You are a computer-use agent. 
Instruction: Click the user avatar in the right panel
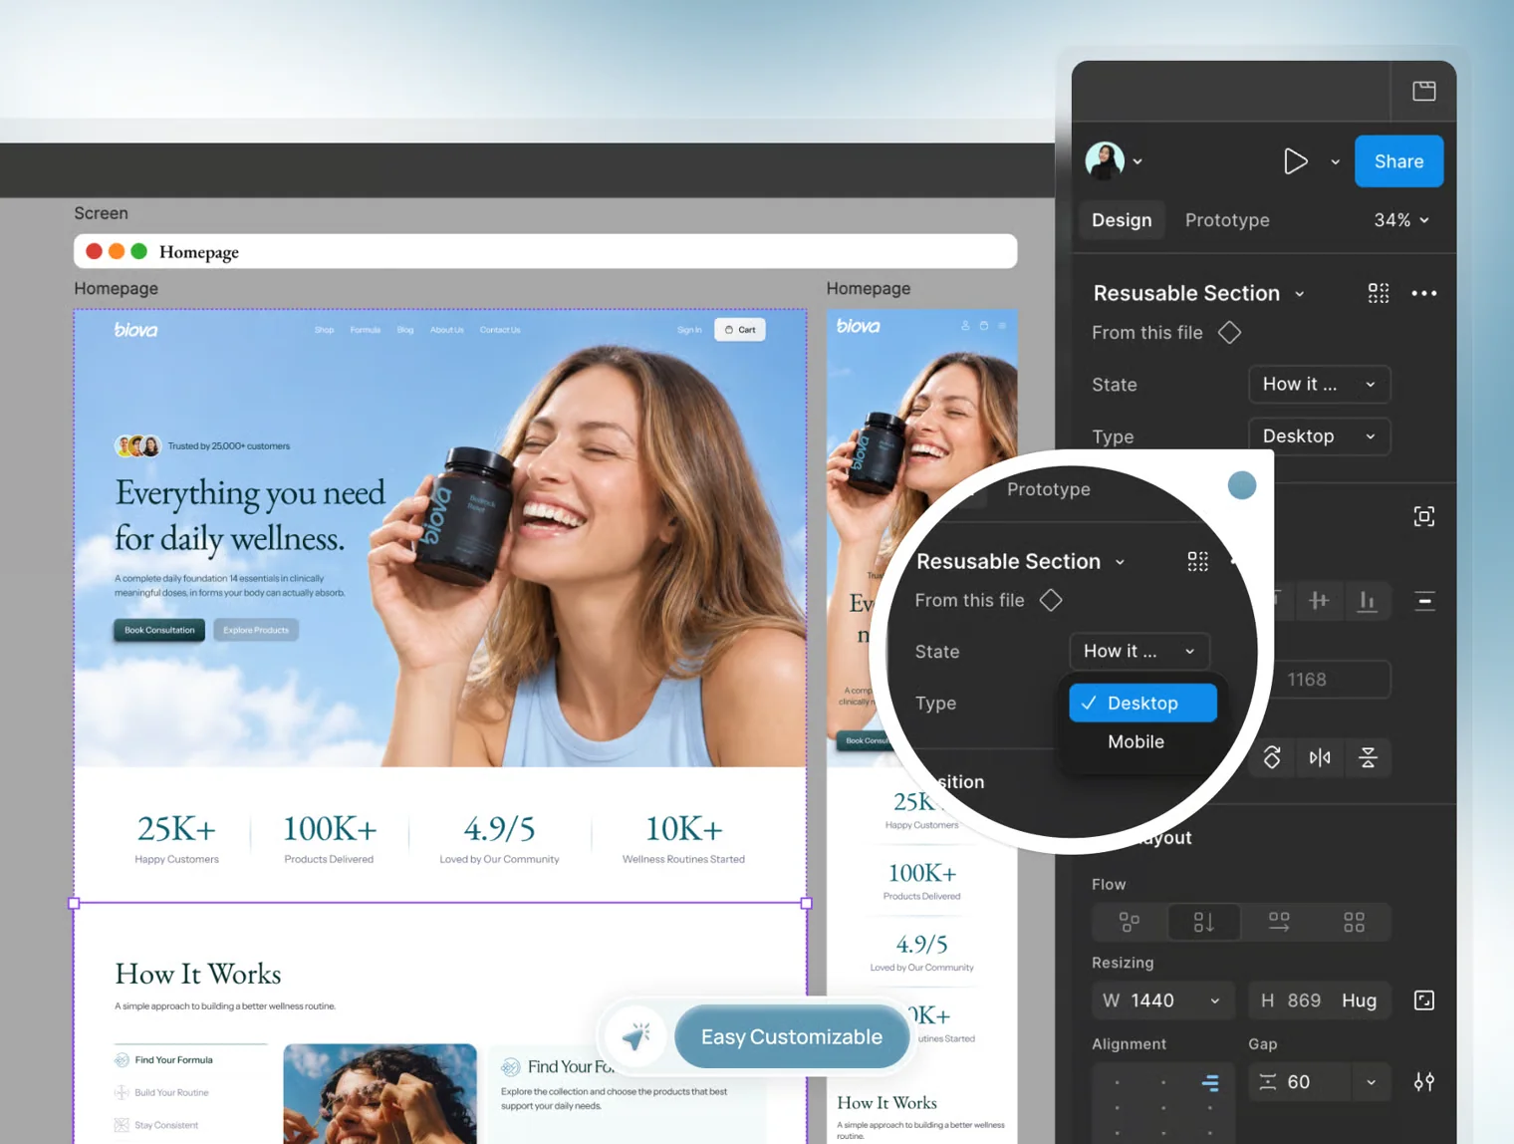pos(1105,160)
